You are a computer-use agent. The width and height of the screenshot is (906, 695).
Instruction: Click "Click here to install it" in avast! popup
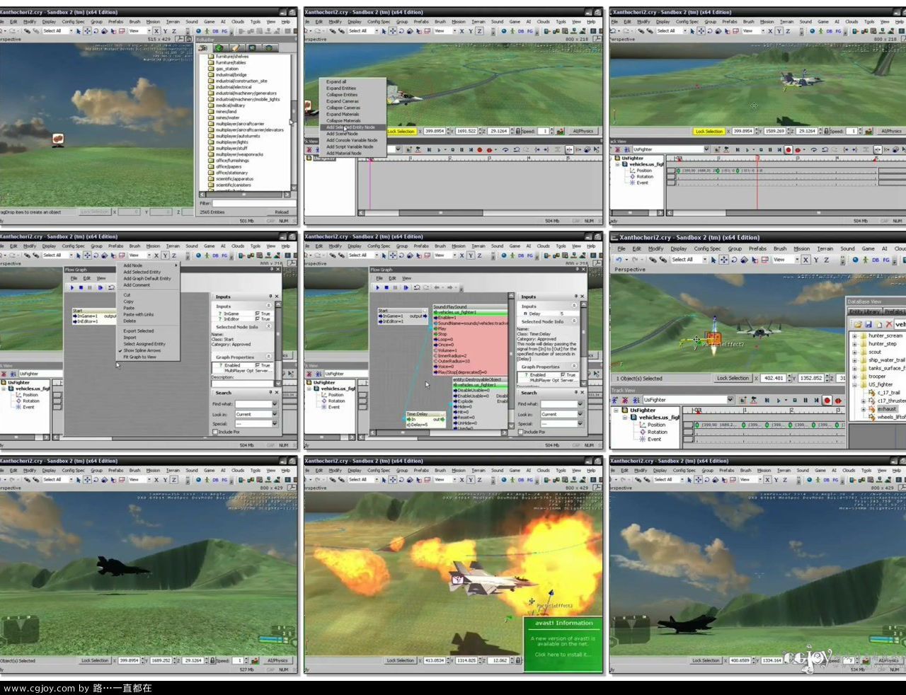click(564, 655)
